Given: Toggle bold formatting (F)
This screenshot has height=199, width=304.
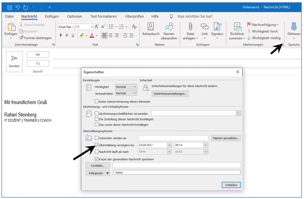Looking at the screenshot, I should tap(61, 36).
